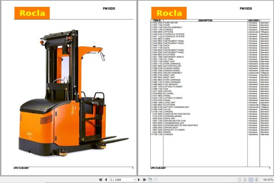Click the 69.92% zoom level
This screenshot has width=274, height=183.
pyautogui.click(x=268, y=179)
